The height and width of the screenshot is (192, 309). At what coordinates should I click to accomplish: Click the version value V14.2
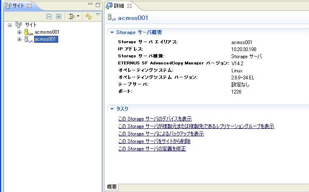[x=237, y=64]
